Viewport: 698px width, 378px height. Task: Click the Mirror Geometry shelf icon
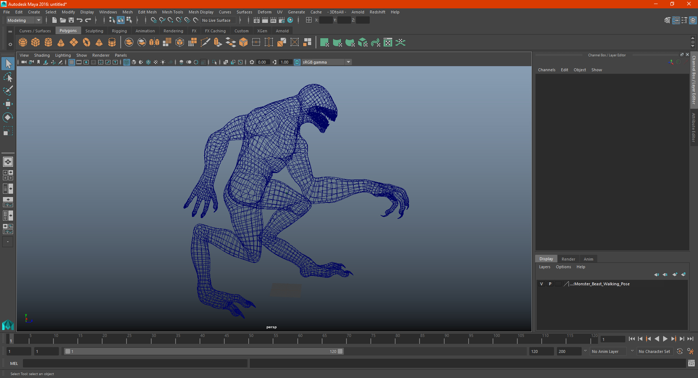[x=155, y=43]
